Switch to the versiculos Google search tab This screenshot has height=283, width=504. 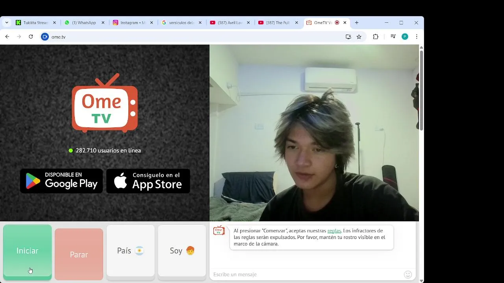181,23
